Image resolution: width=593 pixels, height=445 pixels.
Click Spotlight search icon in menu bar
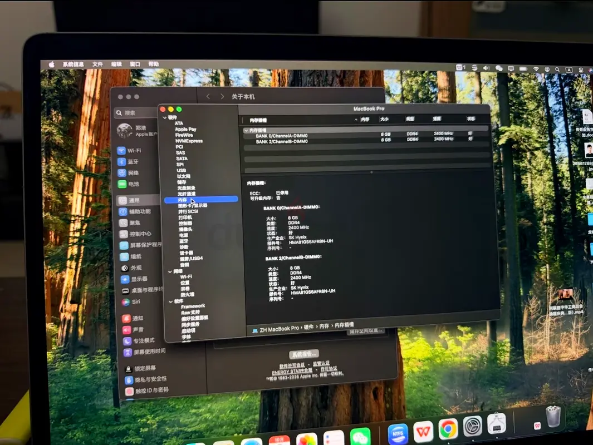pos(557,70)
